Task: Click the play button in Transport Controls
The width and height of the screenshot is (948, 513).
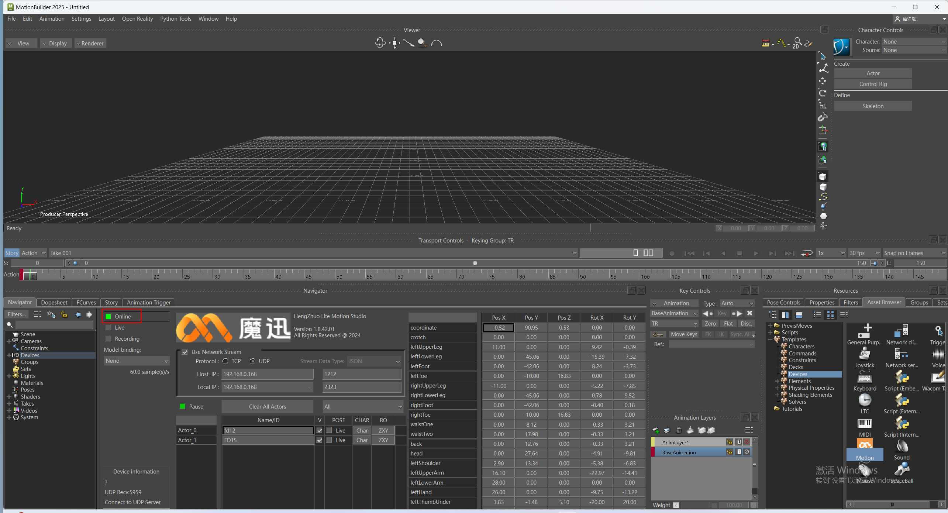Action: pos(756,253)
